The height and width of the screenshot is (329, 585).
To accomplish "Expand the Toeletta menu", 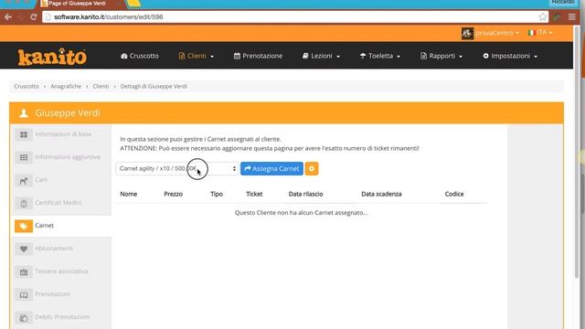I will 380,56.
